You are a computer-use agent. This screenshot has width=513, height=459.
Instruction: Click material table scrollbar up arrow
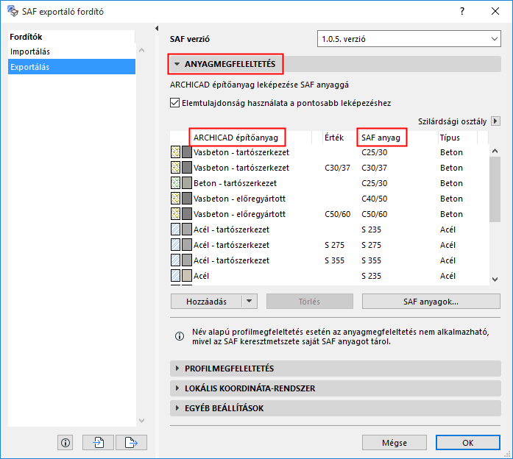495,151
